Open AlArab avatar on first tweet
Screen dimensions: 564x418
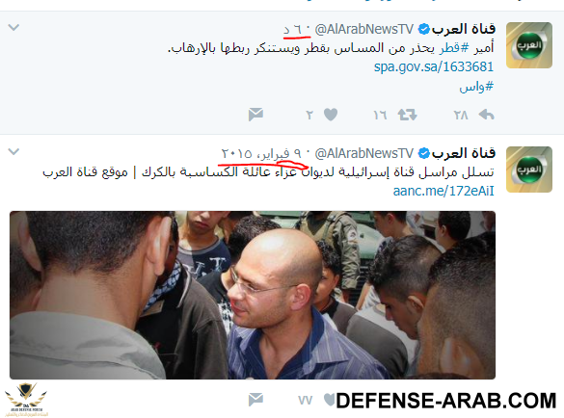pyautogui.click(x=528, y=45)
